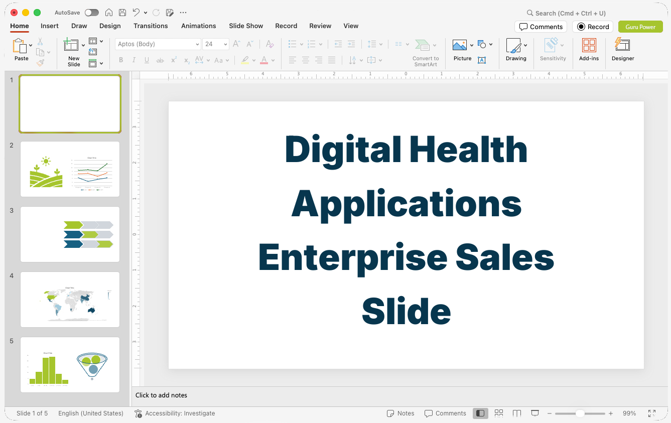Expand the Paste options arrow
The image size is (671, 423).
[31, 46]
